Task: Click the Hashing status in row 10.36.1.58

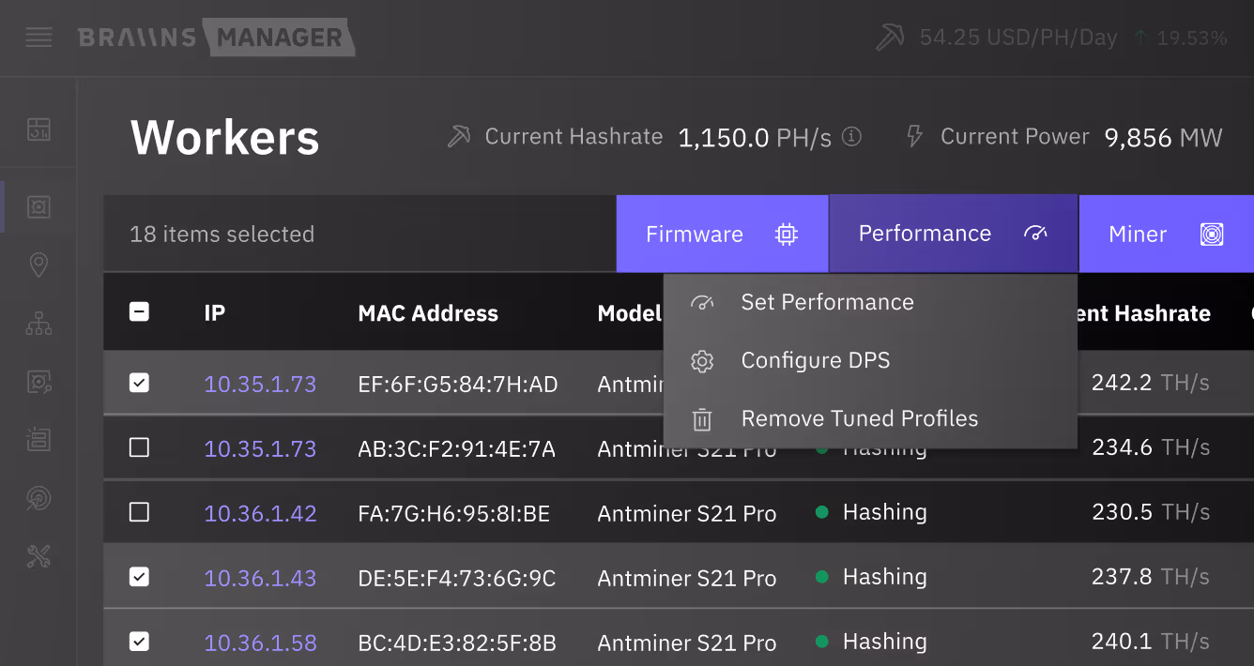Action: [871, 641]
